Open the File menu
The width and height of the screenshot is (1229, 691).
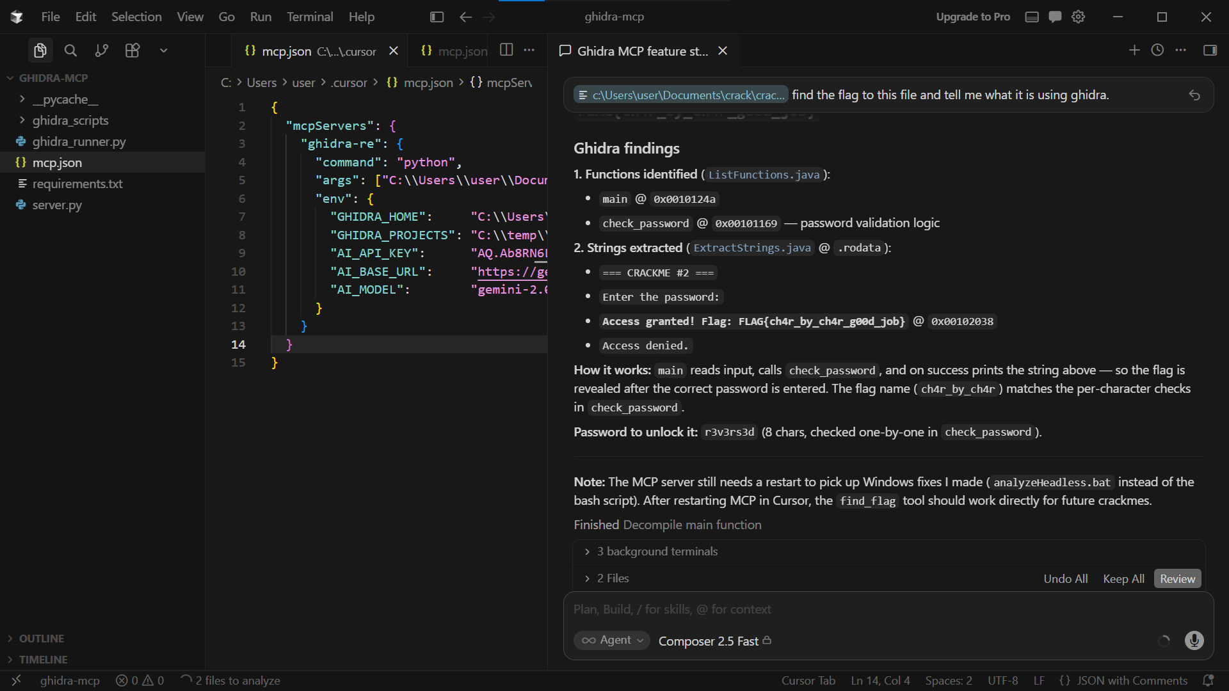coord(51,17)
